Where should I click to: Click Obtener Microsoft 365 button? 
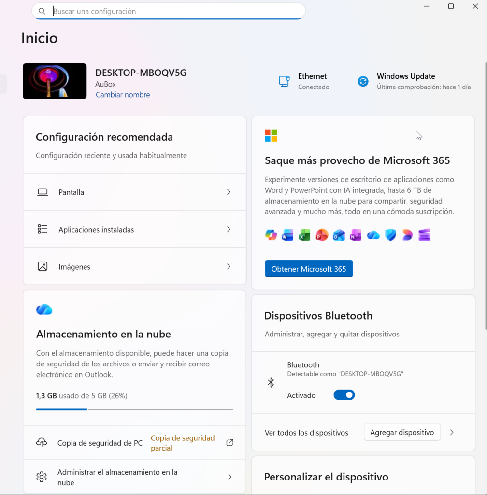(309, 269)
